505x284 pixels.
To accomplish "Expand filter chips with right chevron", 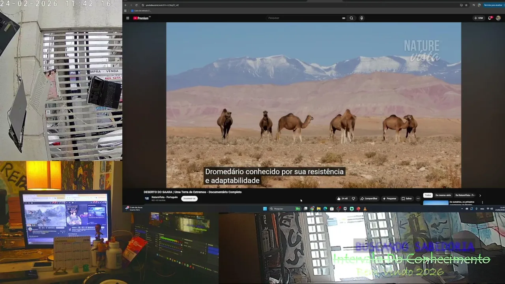I will click(x=480, y=195).
